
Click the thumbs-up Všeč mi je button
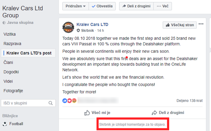click(x=97, y=113)
